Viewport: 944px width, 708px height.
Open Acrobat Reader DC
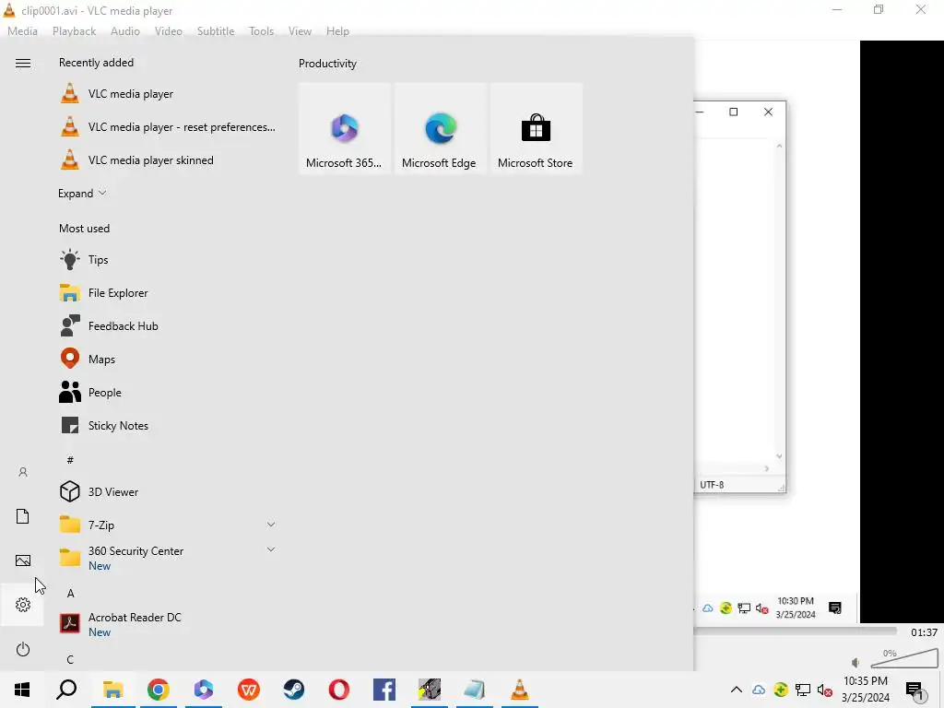pos(168,624)
